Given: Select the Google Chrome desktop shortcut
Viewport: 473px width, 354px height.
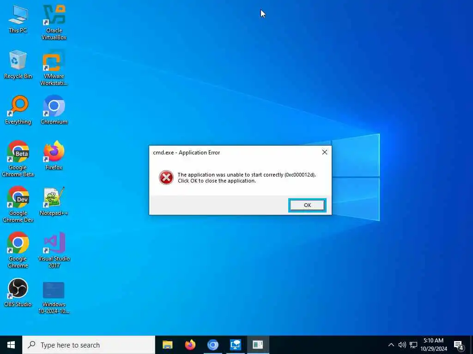Looking at the screenshot, I should coord(18,250).
